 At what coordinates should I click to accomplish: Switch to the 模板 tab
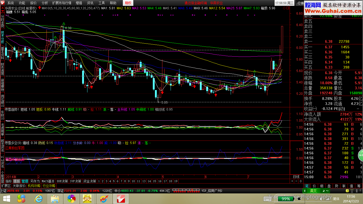17,181
